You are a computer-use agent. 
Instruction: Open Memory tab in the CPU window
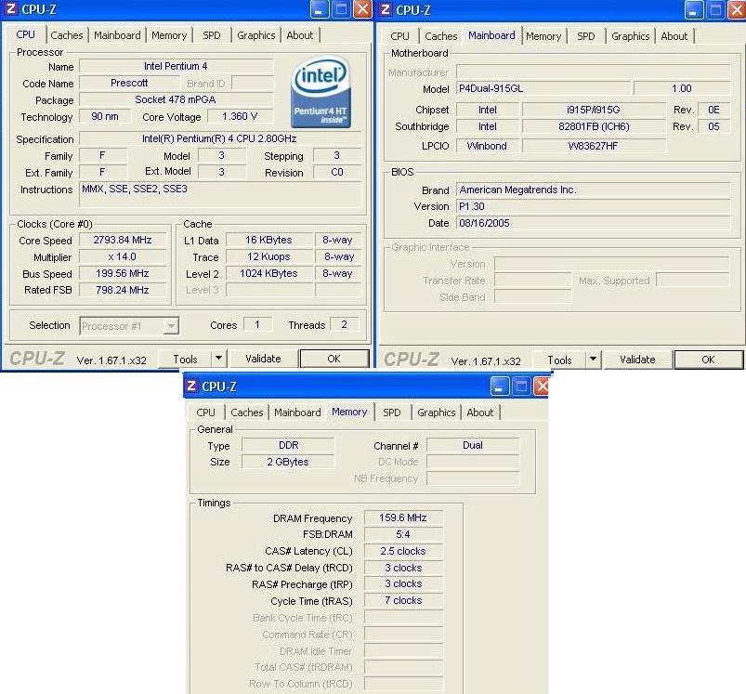(169, 35)
